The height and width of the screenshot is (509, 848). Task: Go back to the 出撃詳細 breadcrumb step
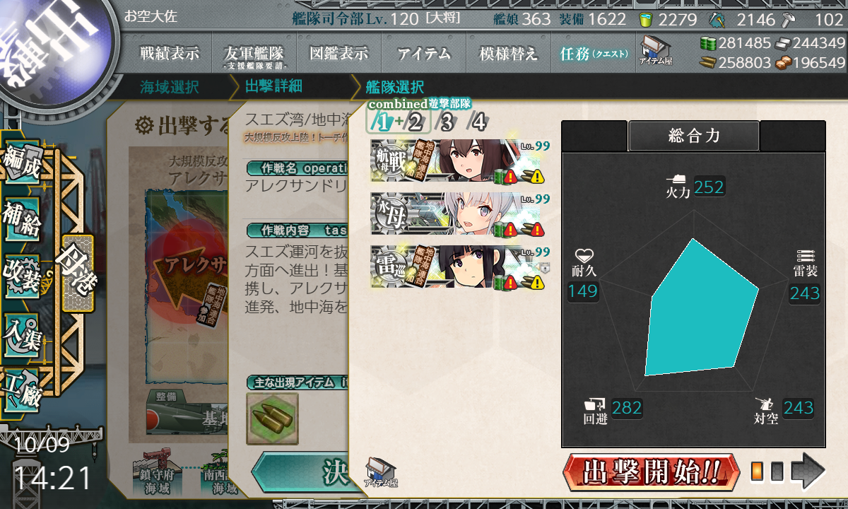click(x=273, y=87)
